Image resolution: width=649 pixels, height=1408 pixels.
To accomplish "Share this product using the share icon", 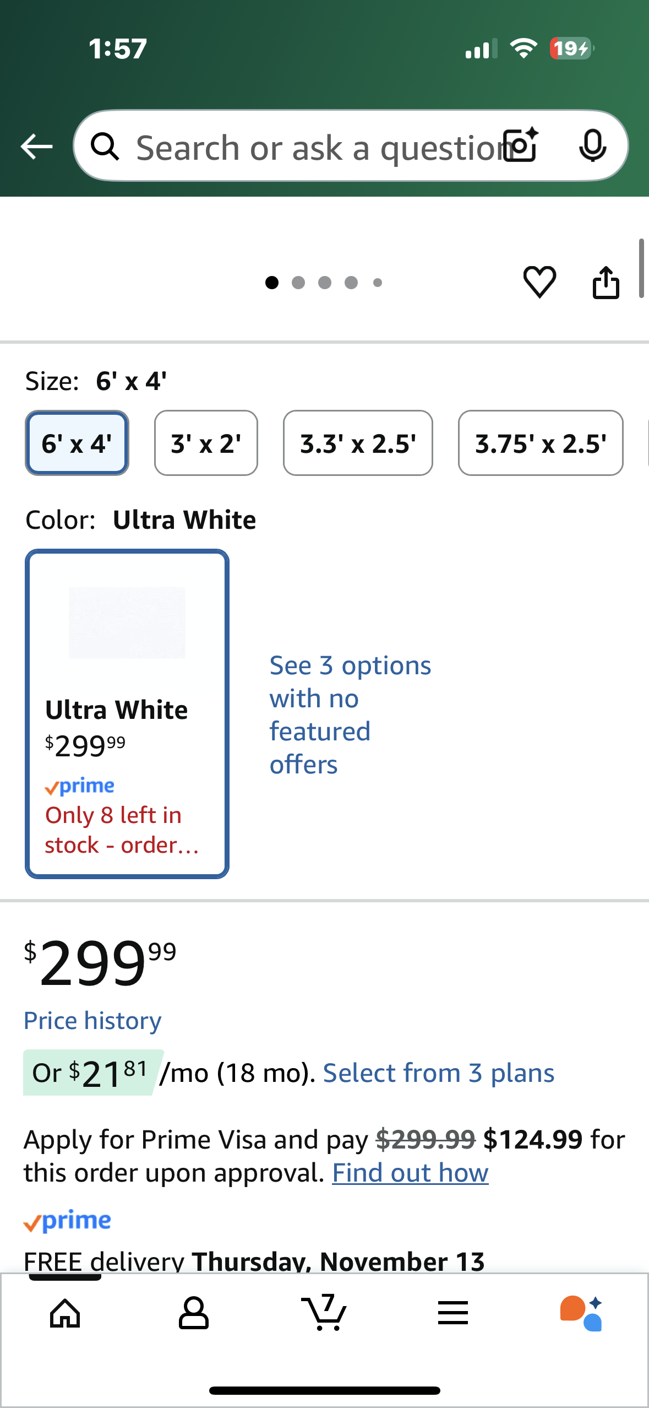I will click(x=606, y=282).
